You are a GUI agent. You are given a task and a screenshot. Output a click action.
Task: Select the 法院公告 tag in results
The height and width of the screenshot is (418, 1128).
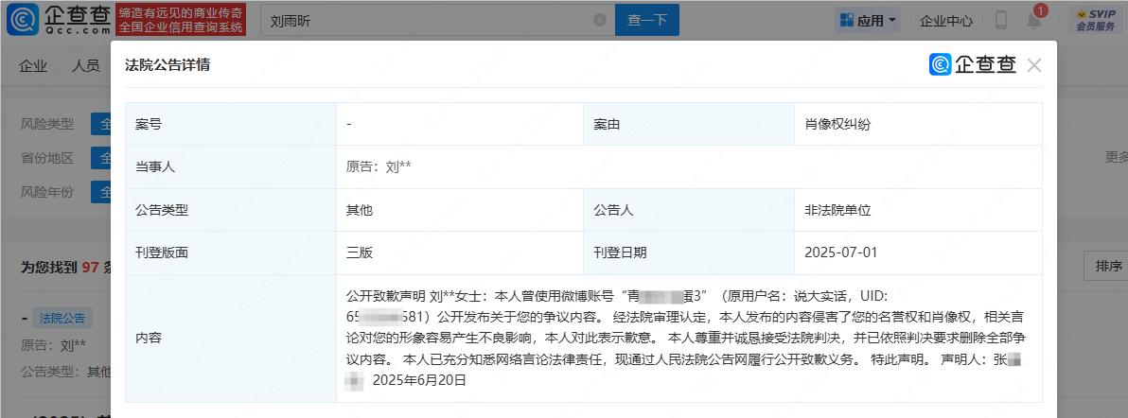(62, 318)
